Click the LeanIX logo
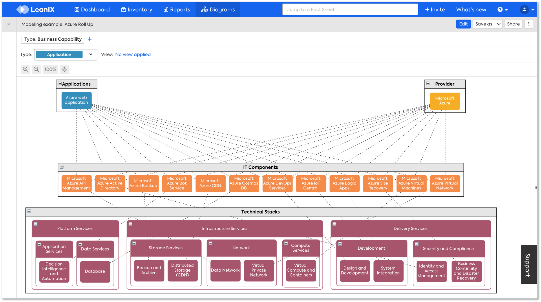 point(35,10)
